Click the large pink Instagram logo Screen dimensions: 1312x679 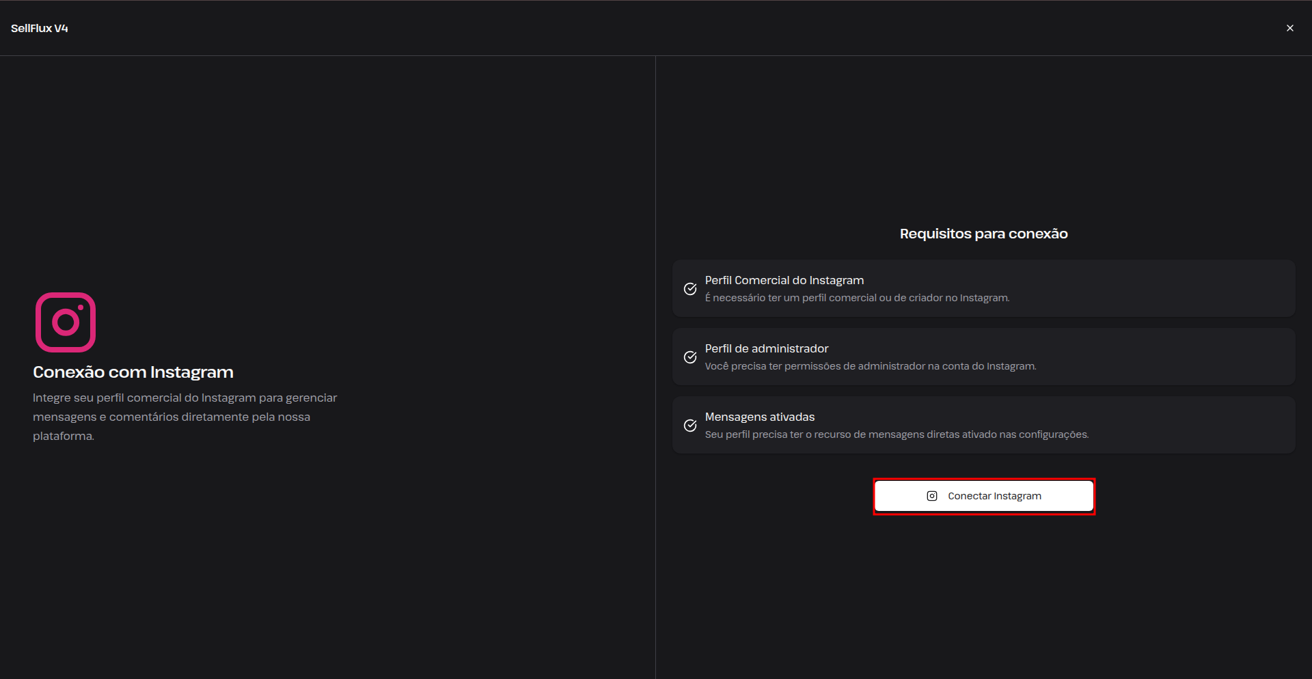[x=66, y=322]
